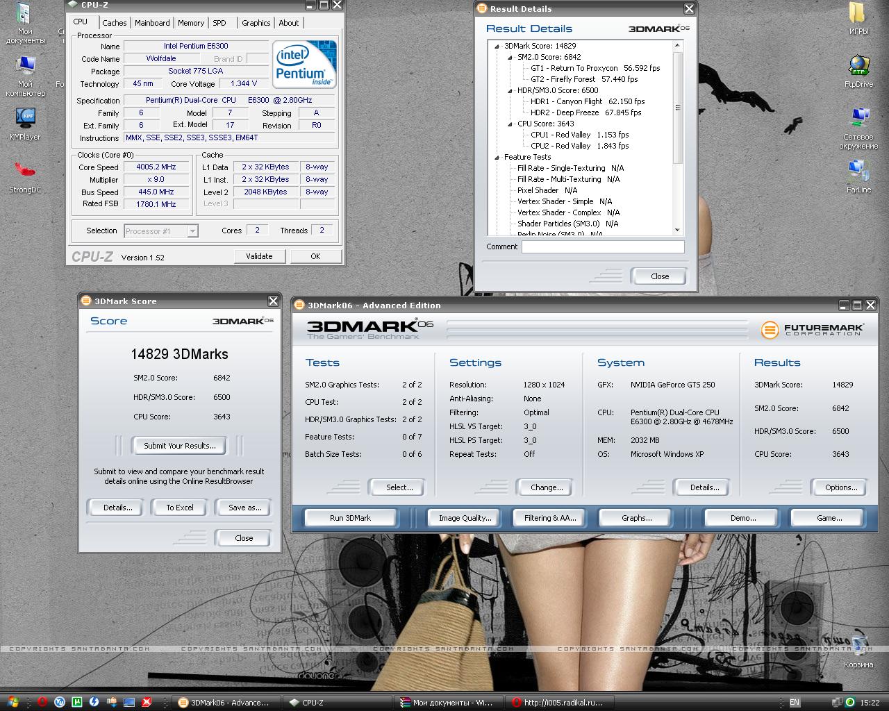
Task: Click the Result Details scrollbar thumb
Action: click(x=677, y=108)
